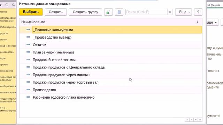Select Продажи продуктов через торговый зал
Viewport: 223px width, 125px height.
tap(111, 82)
